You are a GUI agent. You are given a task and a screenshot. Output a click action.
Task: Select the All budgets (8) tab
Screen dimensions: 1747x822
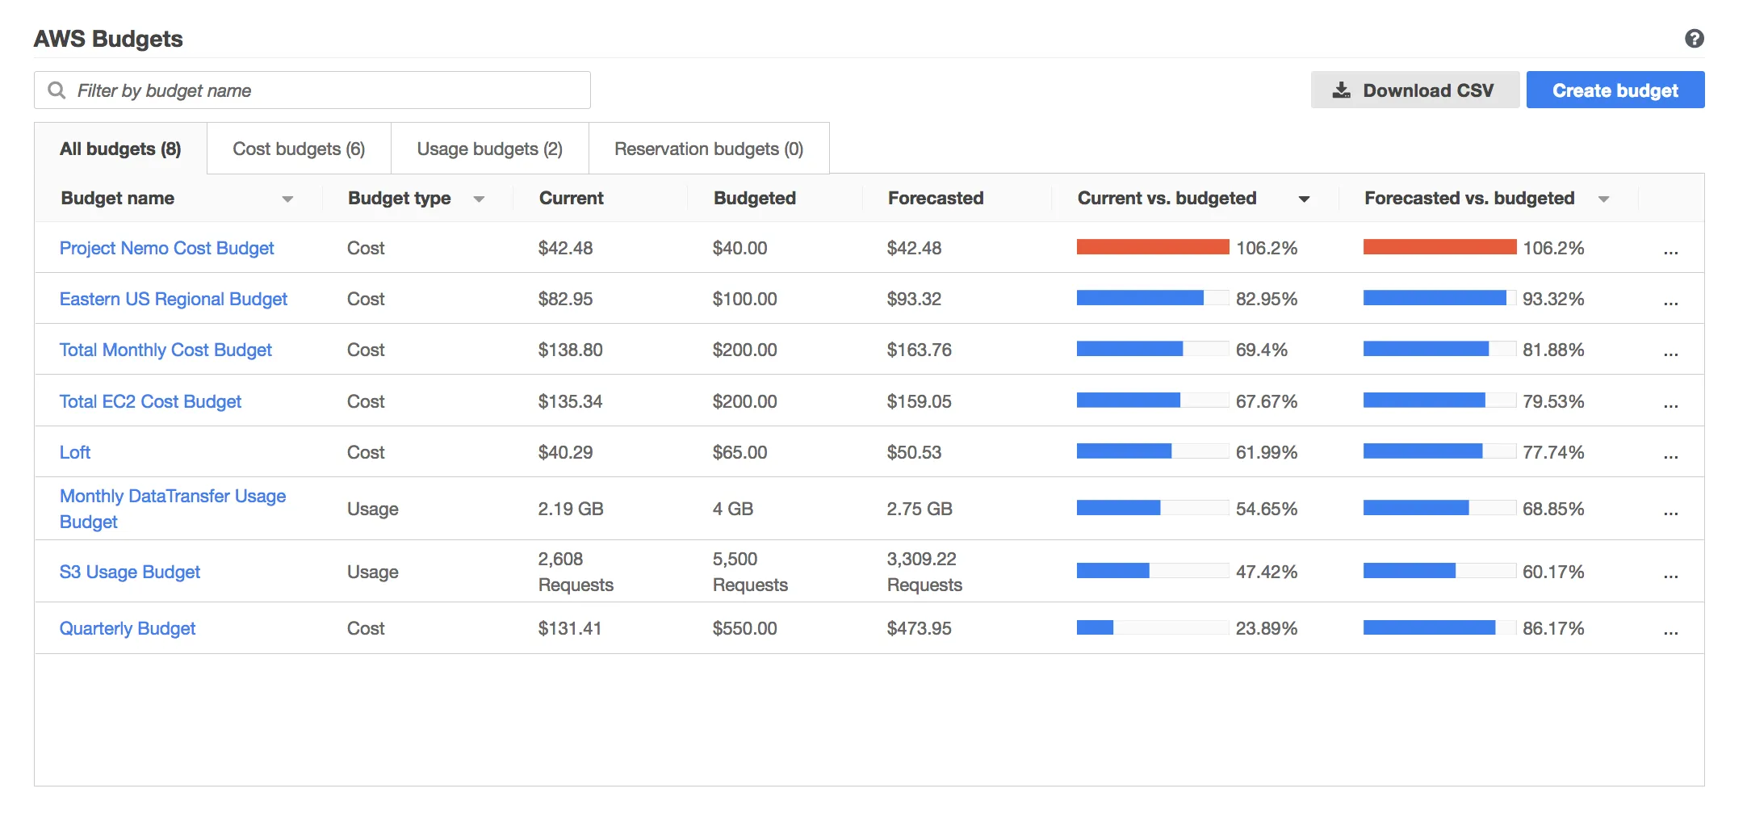tap(120, 149)
